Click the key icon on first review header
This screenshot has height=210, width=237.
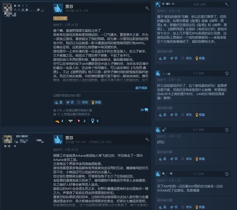click(147, 8)
